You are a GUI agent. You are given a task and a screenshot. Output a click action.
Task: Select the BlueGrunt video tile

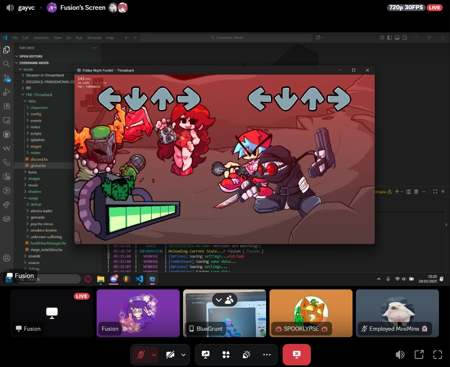pos(224,313)
